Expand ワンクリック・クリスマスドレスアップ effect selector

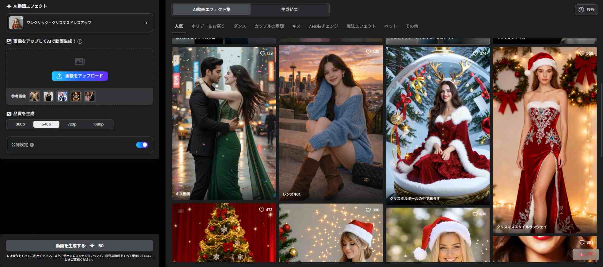point(79,23)
